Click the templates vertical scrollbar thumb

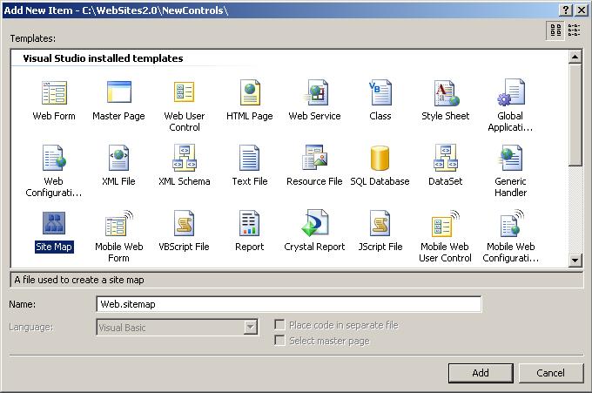[x=575, y=114]
